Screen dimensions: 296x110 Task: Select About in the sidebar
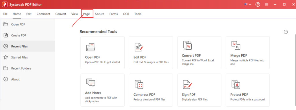point(27,79)
